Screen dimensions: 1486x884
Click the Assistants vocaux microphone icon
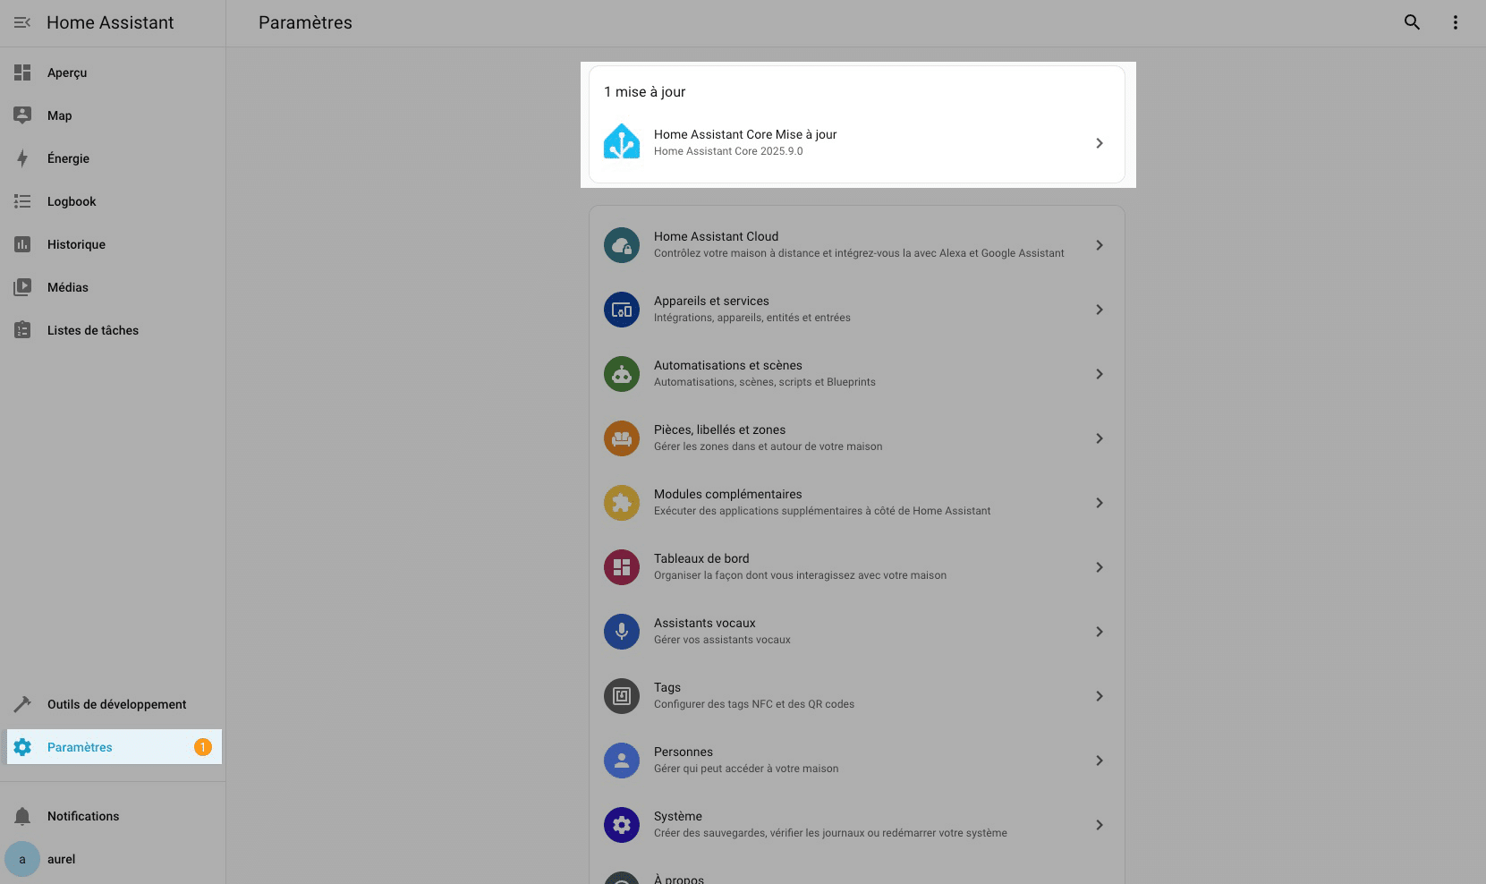(622, 632)
